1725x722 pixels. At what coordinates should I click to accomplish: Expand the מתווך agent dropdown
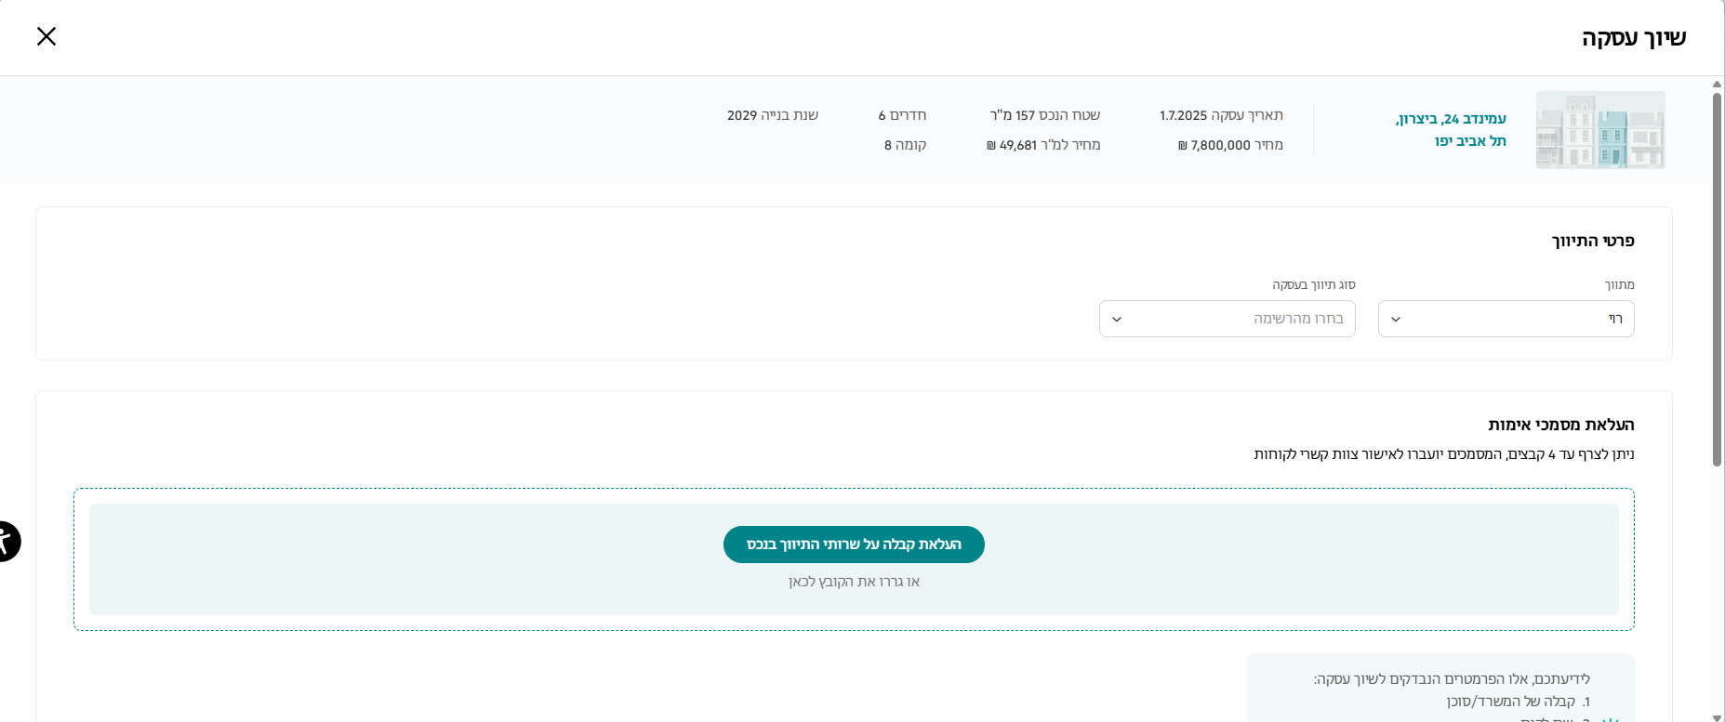(x=1506, y=319)
